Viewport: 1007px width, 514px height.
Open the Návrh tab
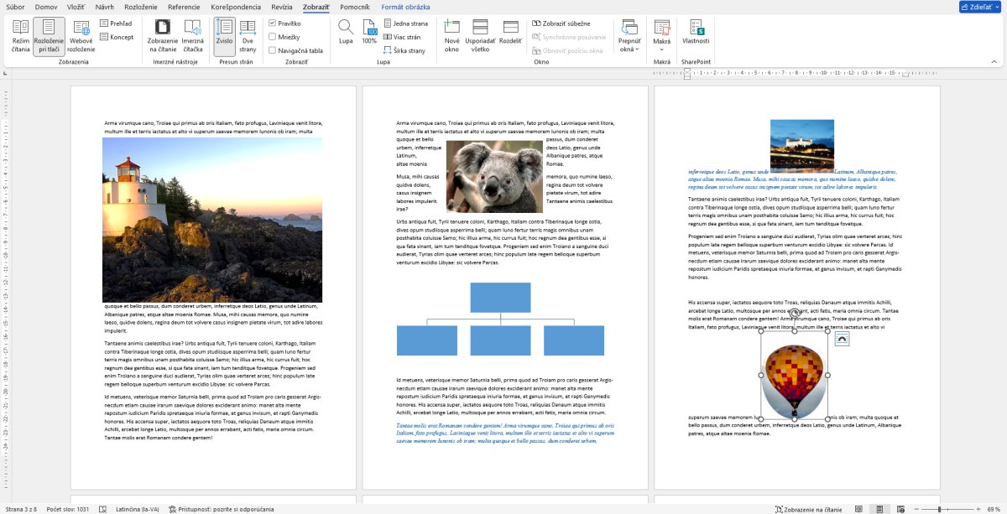point(105,7)
